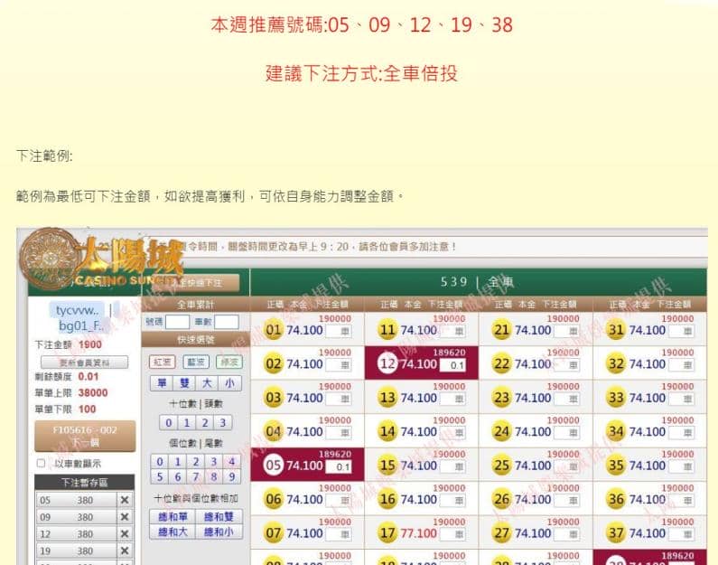718x565 pixels.
Task: Toggle the 以車數顯示 checkbox
Action: [x=41, y=463]
